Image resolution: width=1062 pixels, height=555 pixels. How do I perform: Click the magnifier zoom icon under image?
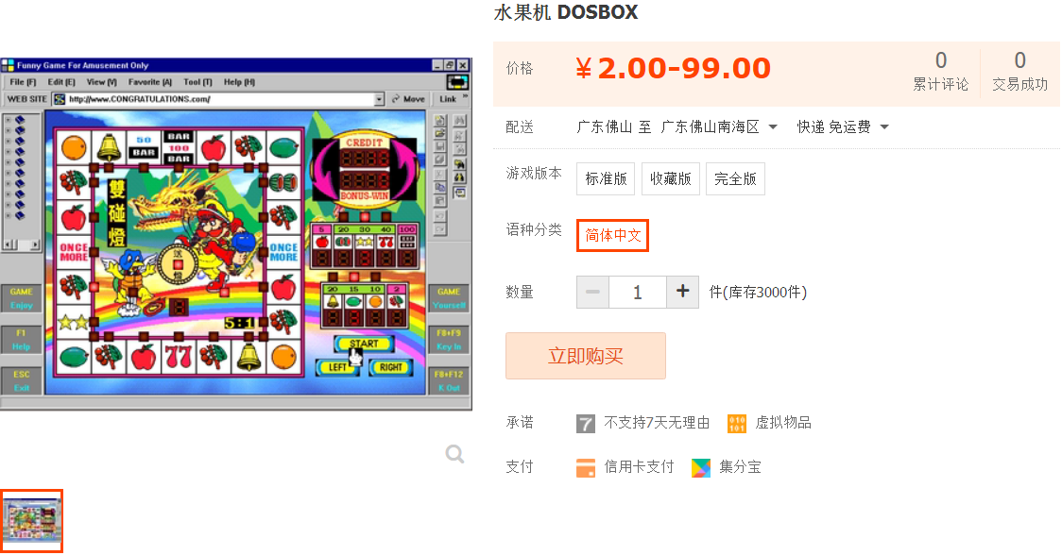coord(454,453)
